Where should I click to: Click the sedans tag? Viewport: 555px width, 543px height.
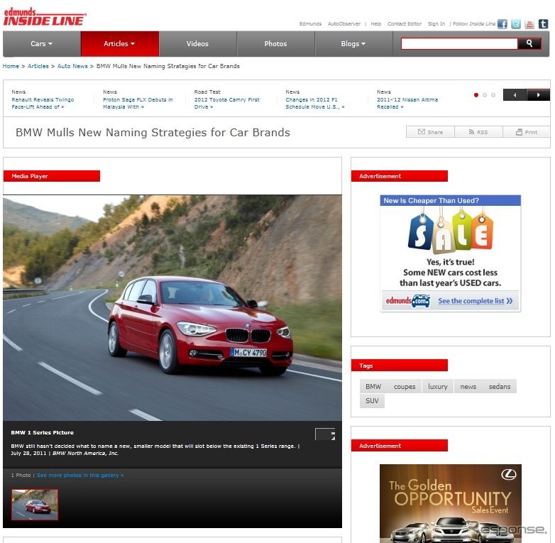click(x=500, y=387)
